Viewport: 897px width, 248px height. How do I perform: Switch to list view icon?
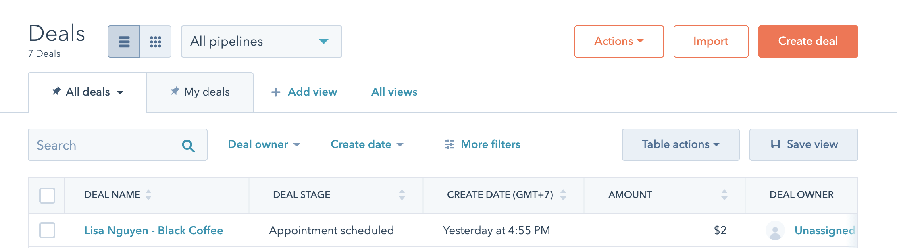[x=124, y=42]
